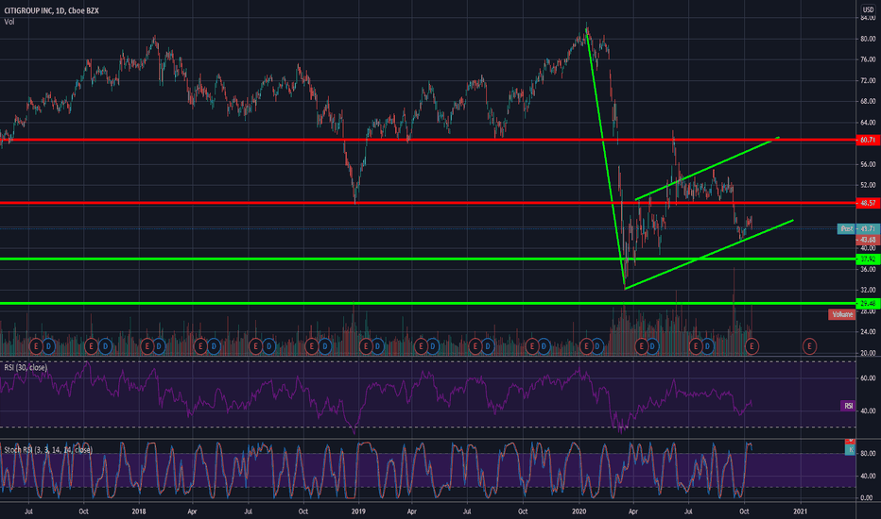Image resolution: width=881 pixels, height=519 pixels.
Task: Click the 2019 label on time axis
Action: 358,511
